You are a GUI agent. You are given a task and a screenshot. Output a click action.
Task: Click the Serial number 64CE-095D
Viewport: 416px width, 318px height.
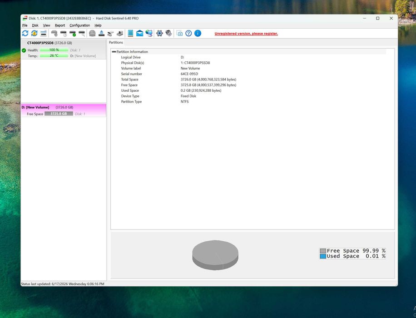pos(189,74)
